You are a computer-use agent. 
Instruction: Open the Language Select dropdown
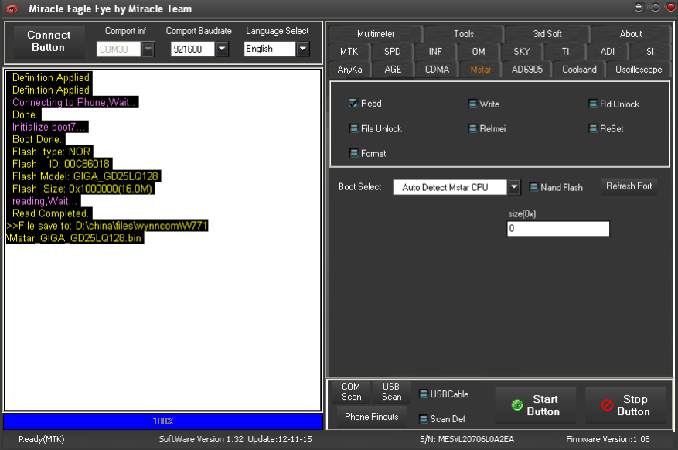pyautogui.click(x=303, y=49)
